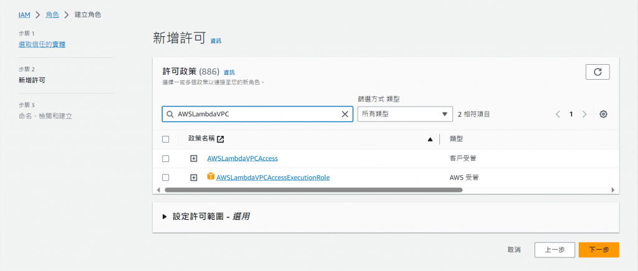Open the AWSLambdaVPCAccessExecutionRole policy link
638x271 pixels.
click(x=273, y=178)
